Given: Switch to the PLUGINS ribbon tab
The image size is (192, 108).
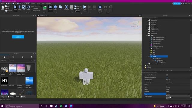Looking at the screenshot, I should coord(49,4).
